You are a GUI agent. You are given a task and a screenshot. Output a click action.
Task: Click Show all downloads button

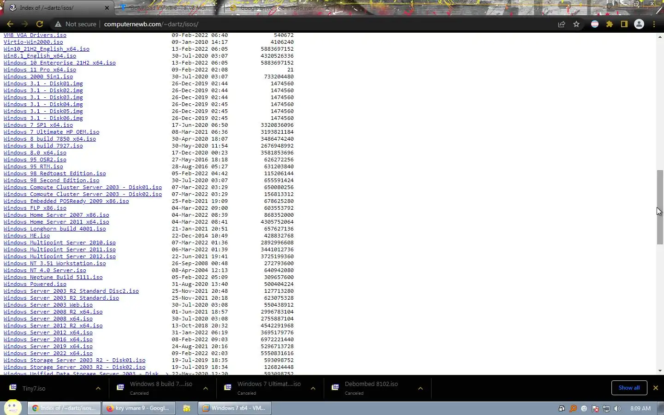pyautogui.click(x=629, y=388)
